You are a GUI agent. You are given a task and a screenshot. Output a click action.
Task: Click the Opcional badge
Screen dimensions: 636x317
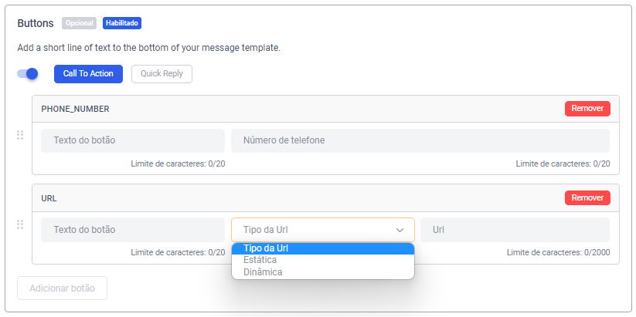80,23
